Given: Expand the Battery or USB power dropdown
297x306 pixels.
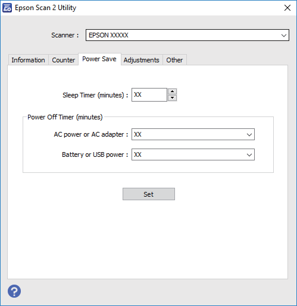Looking at the screenshot, I should [193, 154].
